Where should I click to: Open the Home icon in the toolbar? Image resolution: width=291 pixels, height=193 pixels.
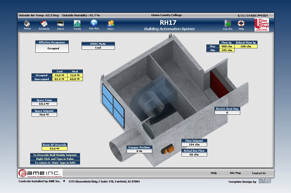click(27, 24)
